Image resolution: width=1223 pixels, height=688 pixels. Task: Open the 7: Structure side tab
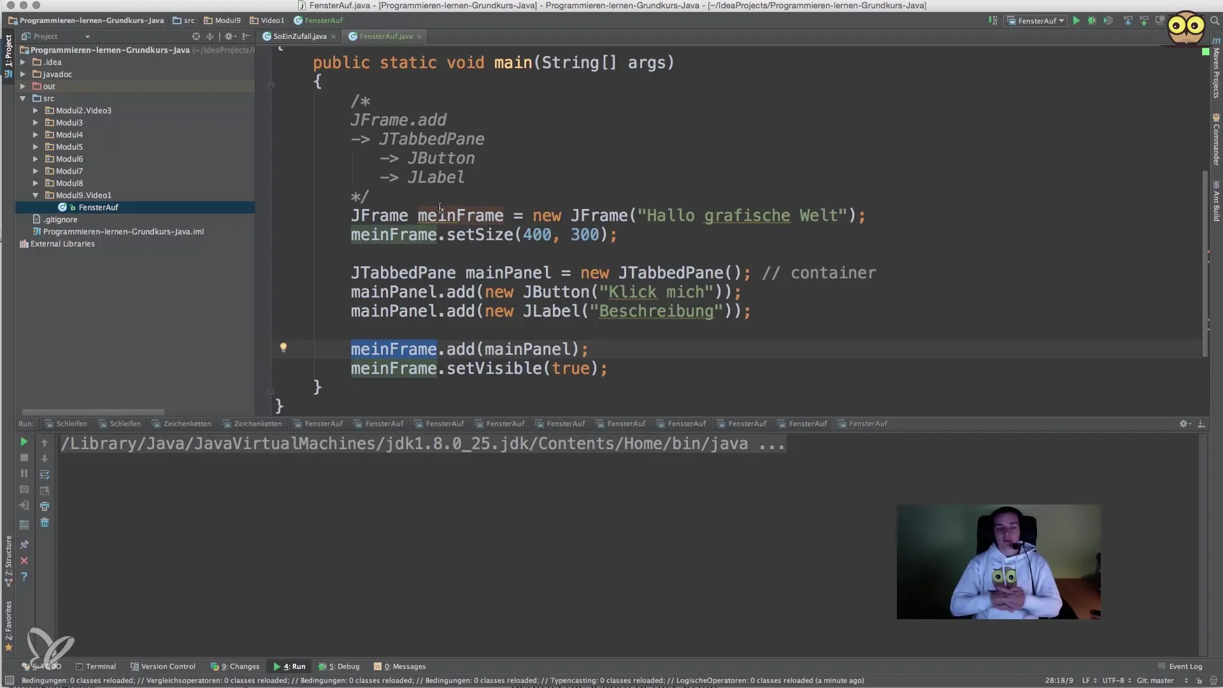click(8, 561)
